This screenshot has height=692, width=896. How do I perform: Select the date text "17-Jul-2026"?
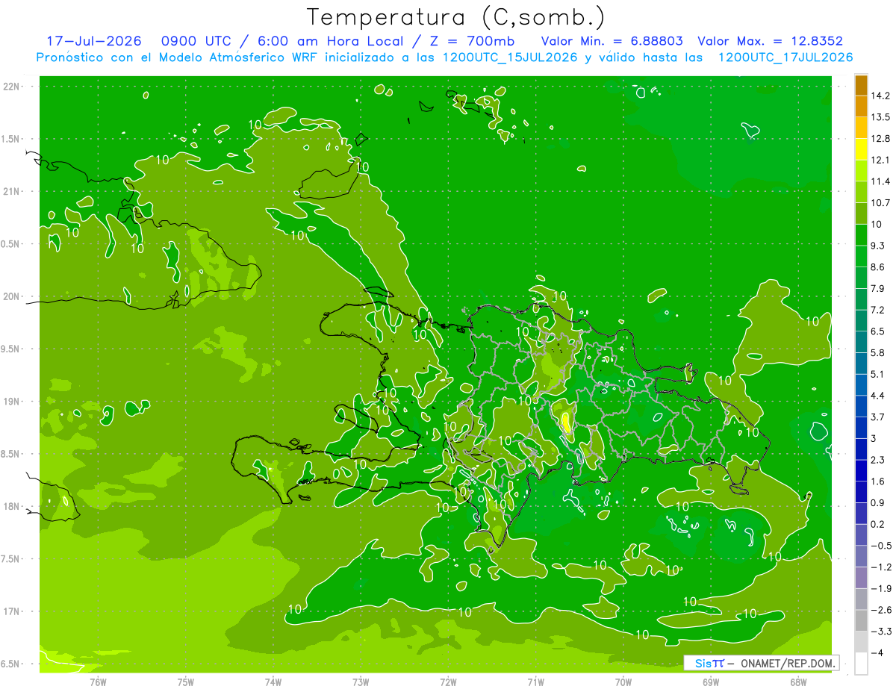coord(93,41)
